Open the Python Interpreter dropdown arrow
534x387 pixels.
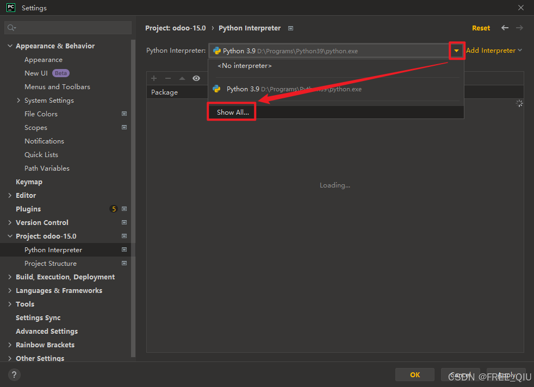(456, 51)
